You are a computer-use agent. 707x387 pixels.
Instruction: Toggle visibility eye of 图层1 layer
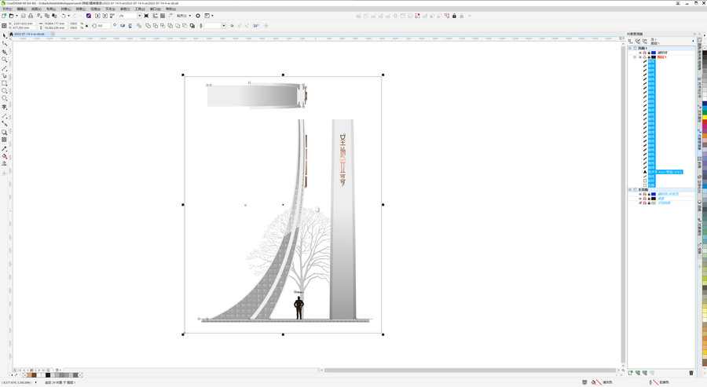(x=640, y=57)
